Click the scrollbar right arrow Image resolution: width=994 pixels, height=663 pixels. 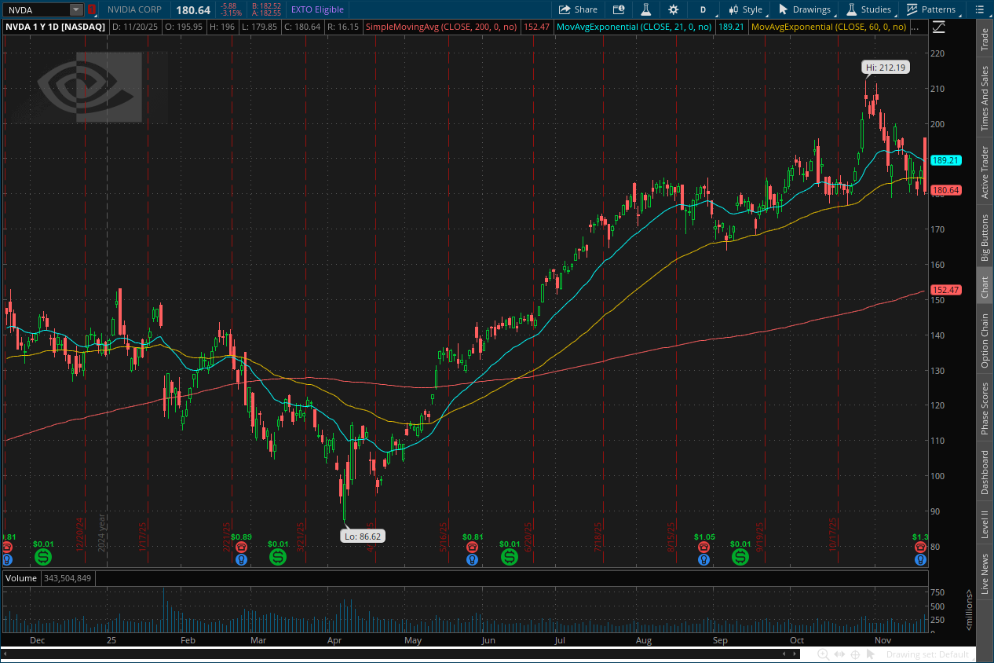pyautogui.click(x=795, y=654)
